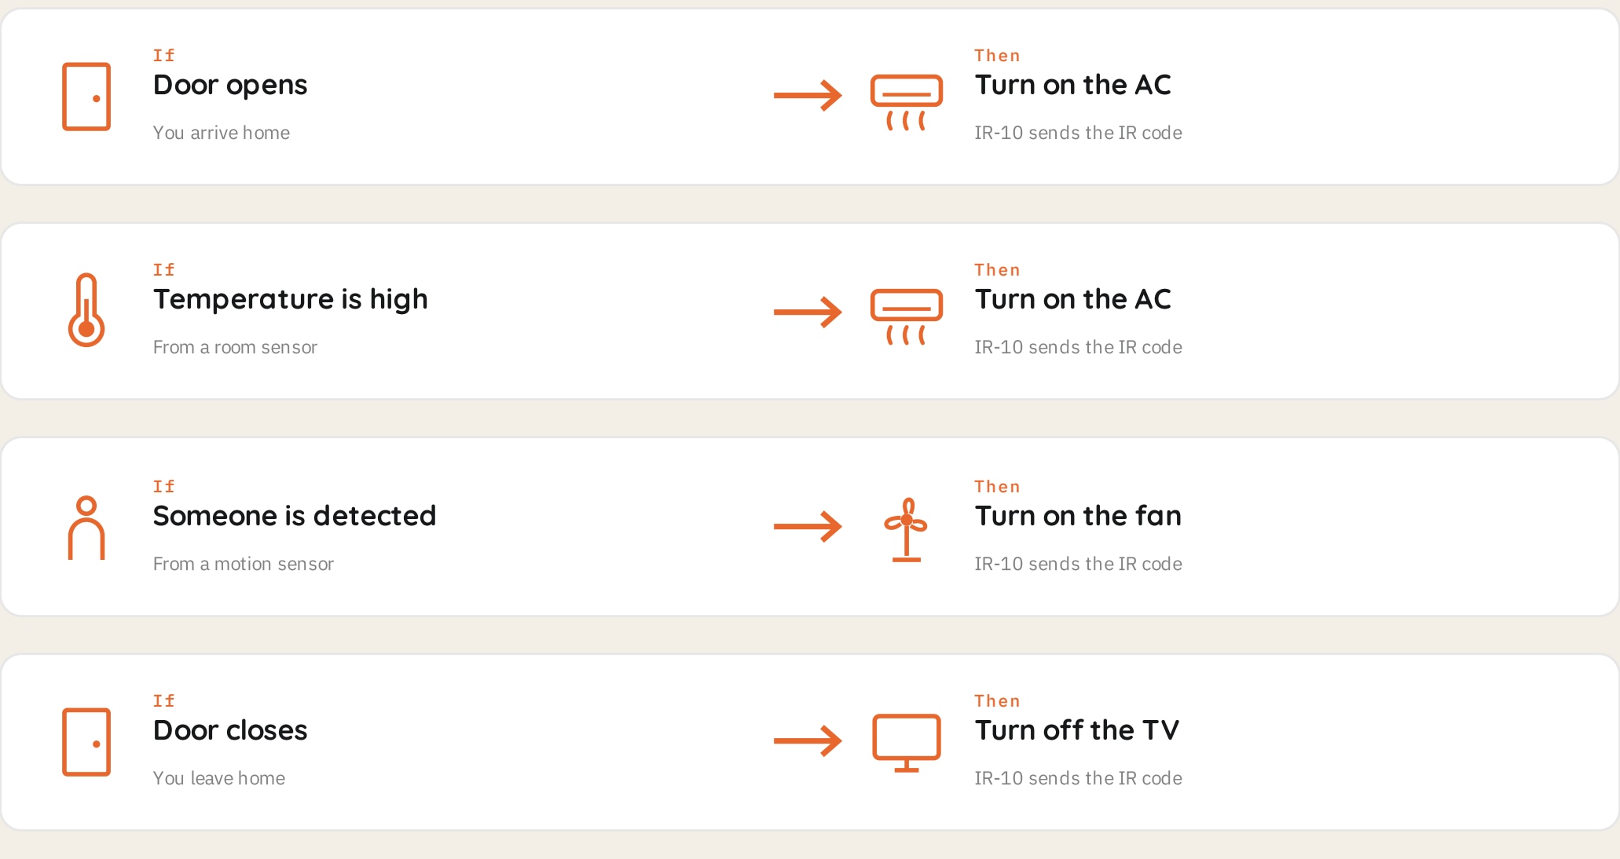Click the arrow in the Door closes rule
Image resolution: width=1620 pixels, height=859 pixels.
(x=808, y=740)
